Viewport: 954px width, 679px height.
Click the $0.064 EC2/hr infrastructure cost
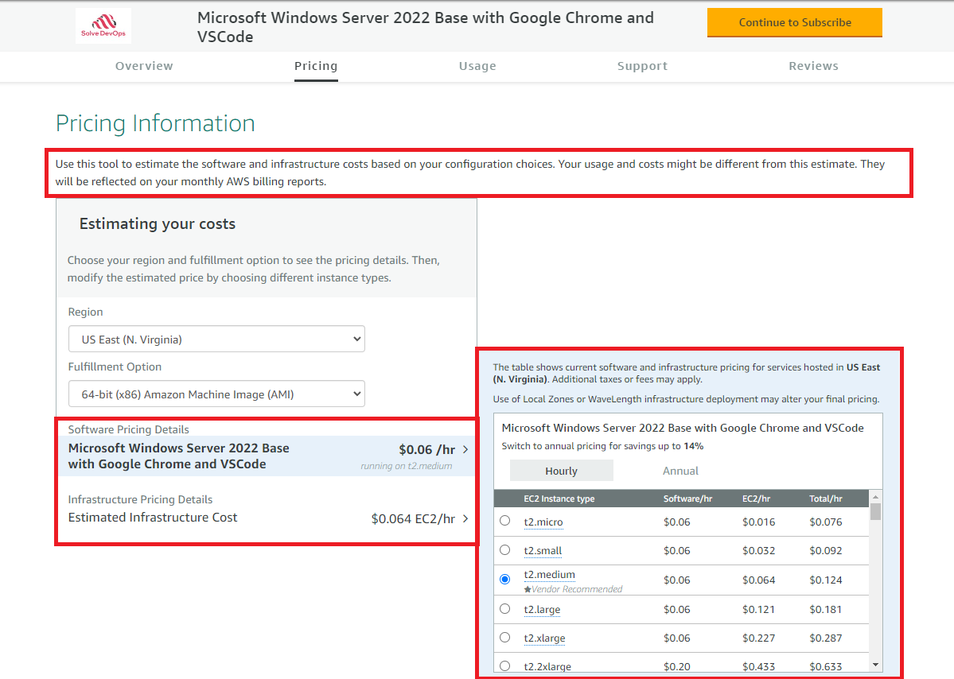point(413,518)
